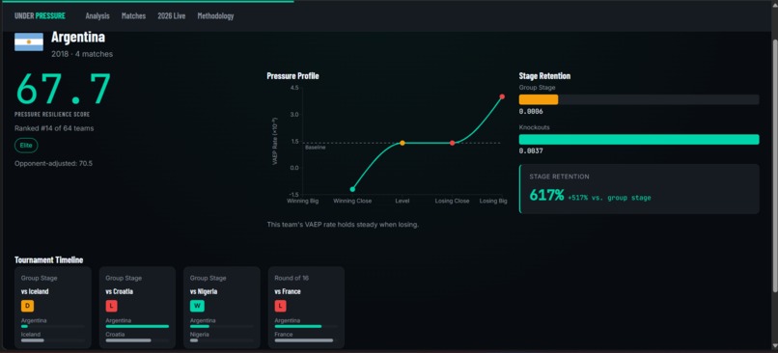This screenshot has height=353, width=778.
Task: Click the Argentina flag icon
Action: [29, 42]
